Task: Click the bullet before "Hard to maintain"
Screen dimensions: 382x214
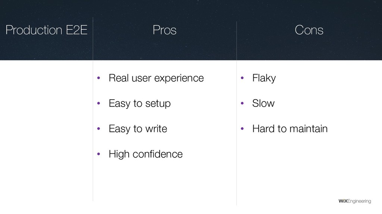Action: [x=242, y=129]
